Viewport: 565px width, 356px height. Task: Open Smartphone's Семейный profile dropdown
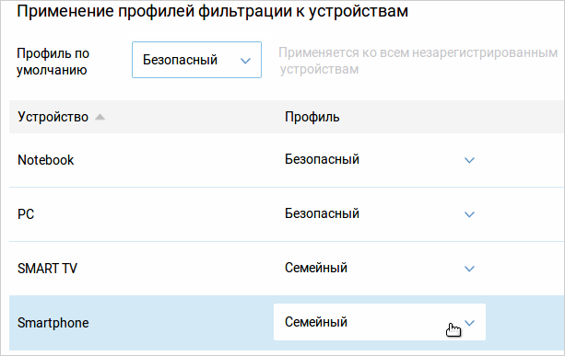[x=380, y=322]
